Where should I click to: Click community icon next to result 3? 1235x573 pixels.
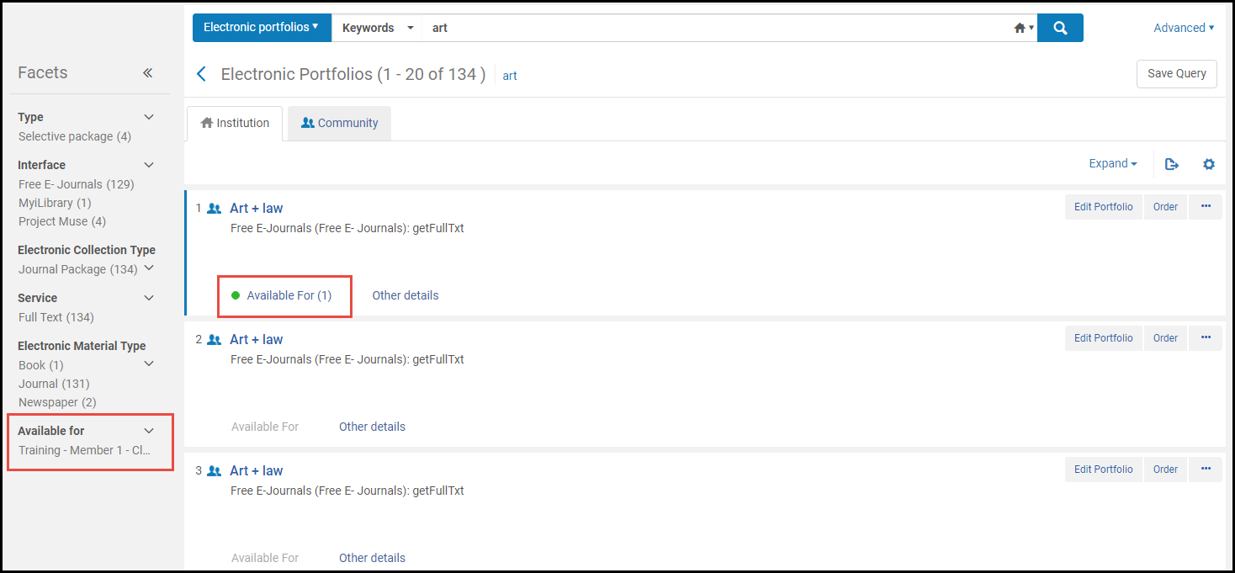tap(215, 471)
